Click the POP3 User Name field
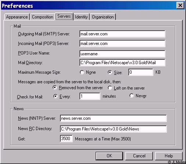Image resolution: width=186 pixels, height=164 pixels. [122, 54]
